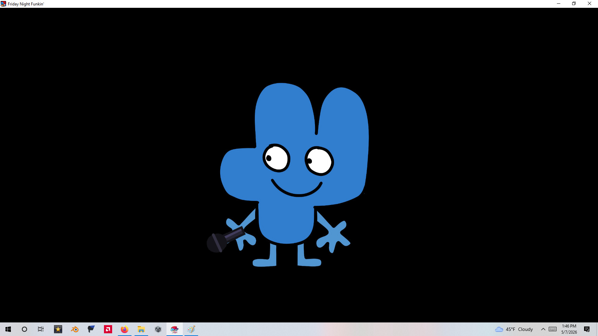Launch the gold star filmstrip app
598x336 pixels.
tap(58, 329)
